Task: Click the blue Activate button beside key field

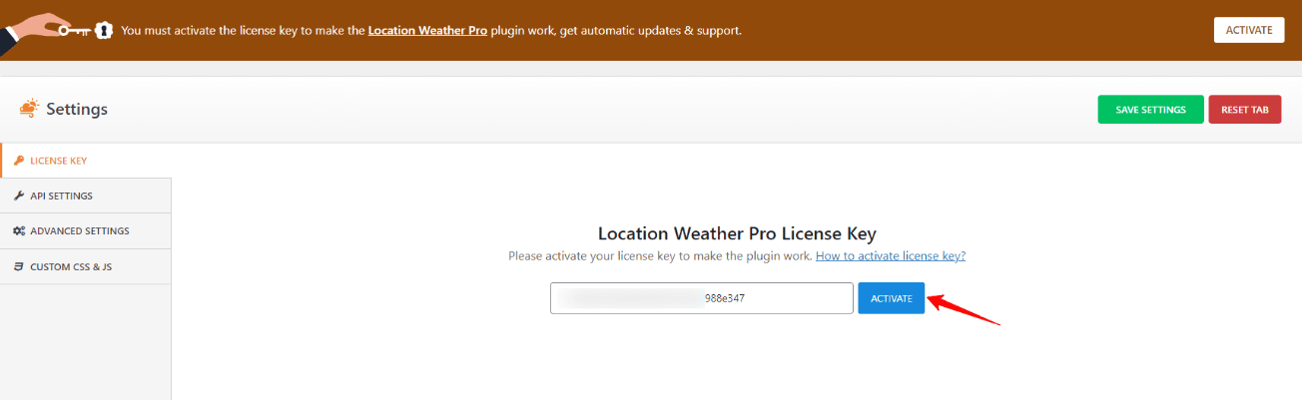Action: tap(891, 298)
